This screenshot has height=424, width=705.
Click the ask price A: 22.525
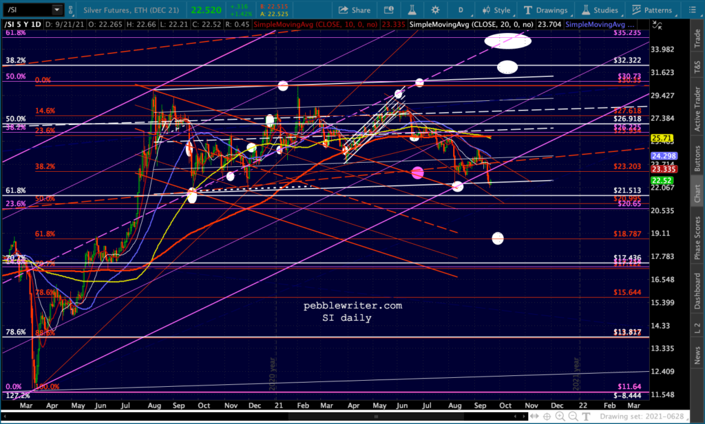tap(274, 14)
